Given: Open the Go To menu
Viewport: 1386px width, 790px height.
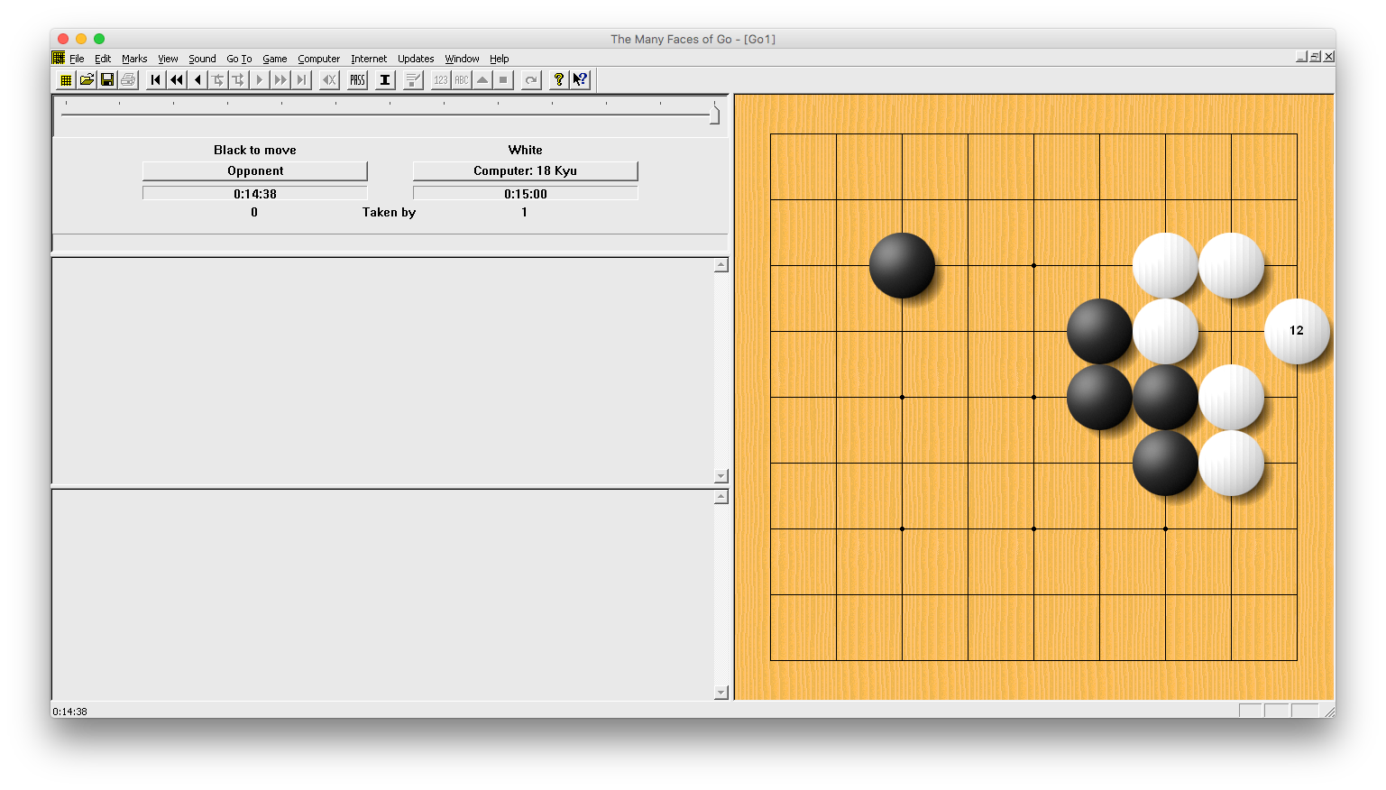Looking at the screenshot, I should pyautogui.click(x=239, y=59).
